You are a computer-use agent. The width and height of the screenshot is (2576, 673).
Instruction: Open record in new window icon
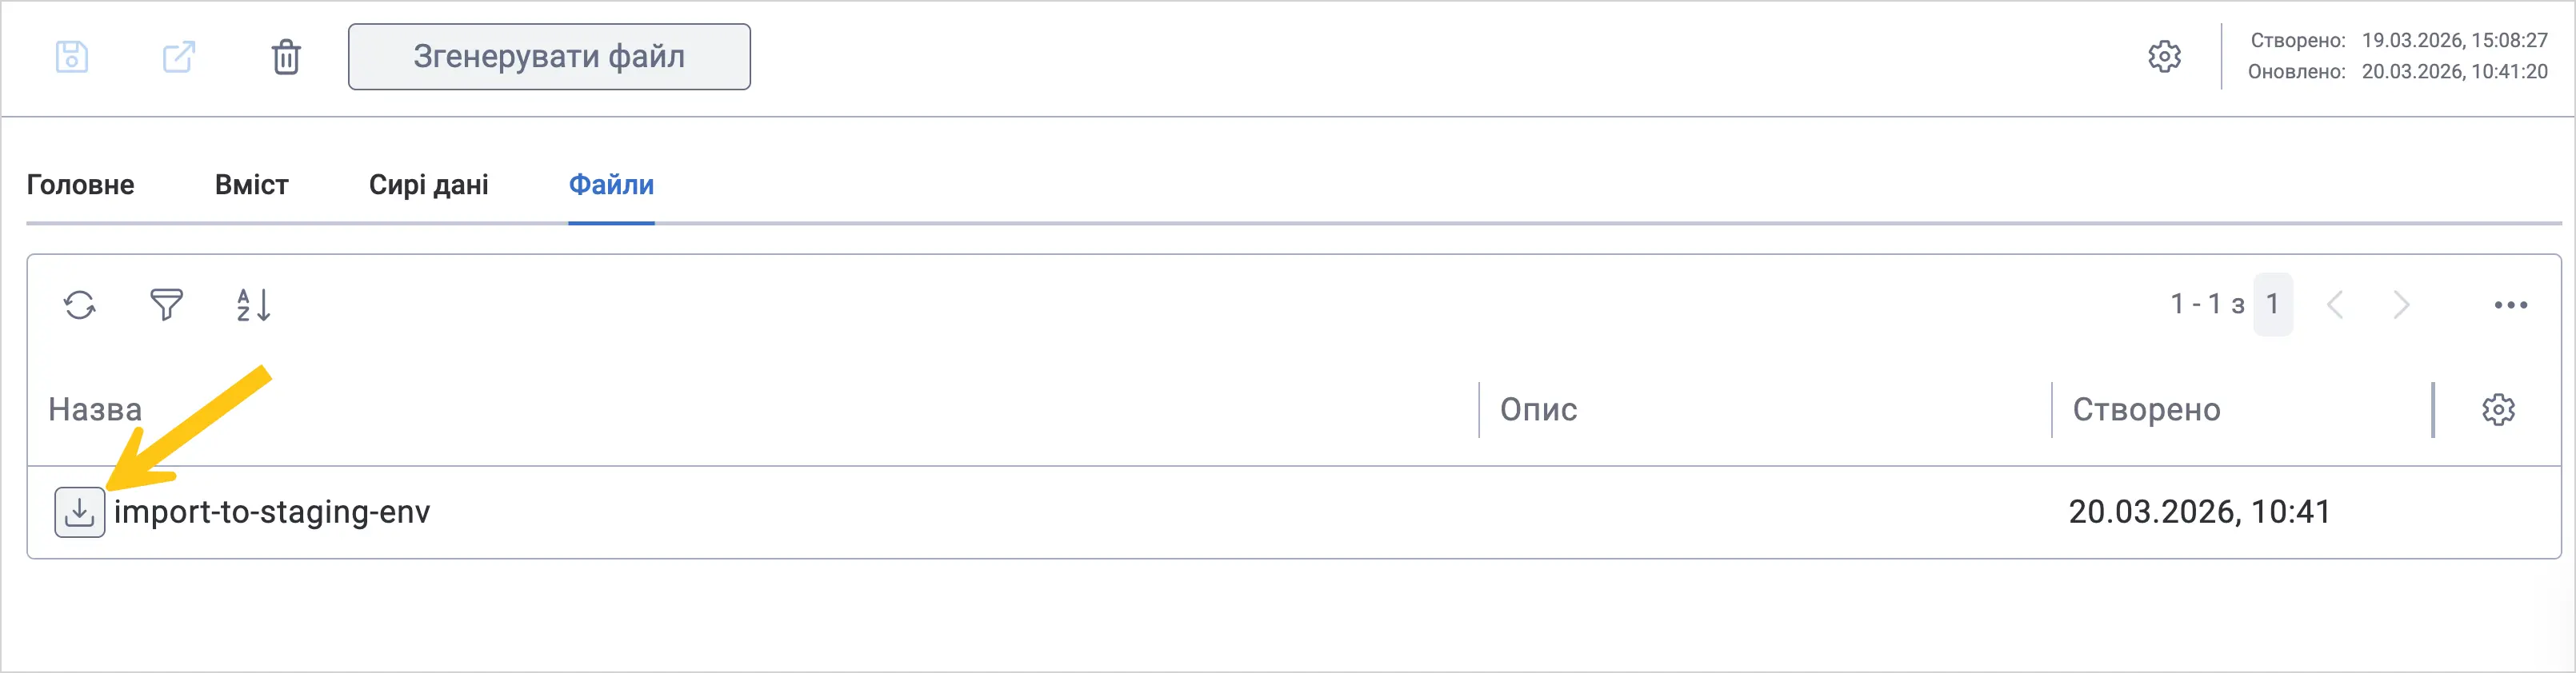pos(179,57)
